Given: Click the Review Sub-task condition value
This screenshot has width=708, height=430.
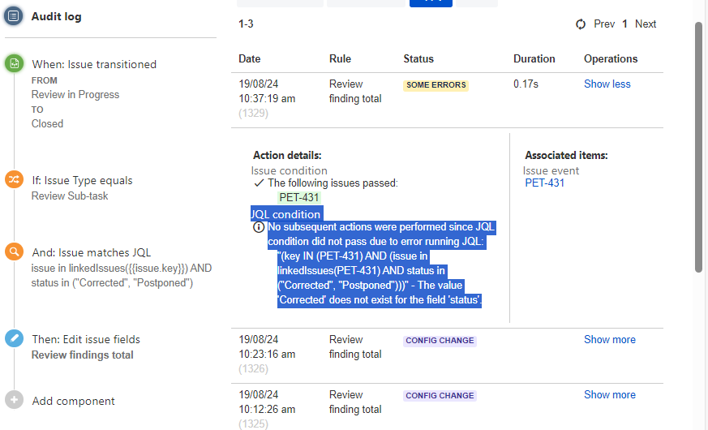Looking at the screenshot, I should (x=70, y=196).
